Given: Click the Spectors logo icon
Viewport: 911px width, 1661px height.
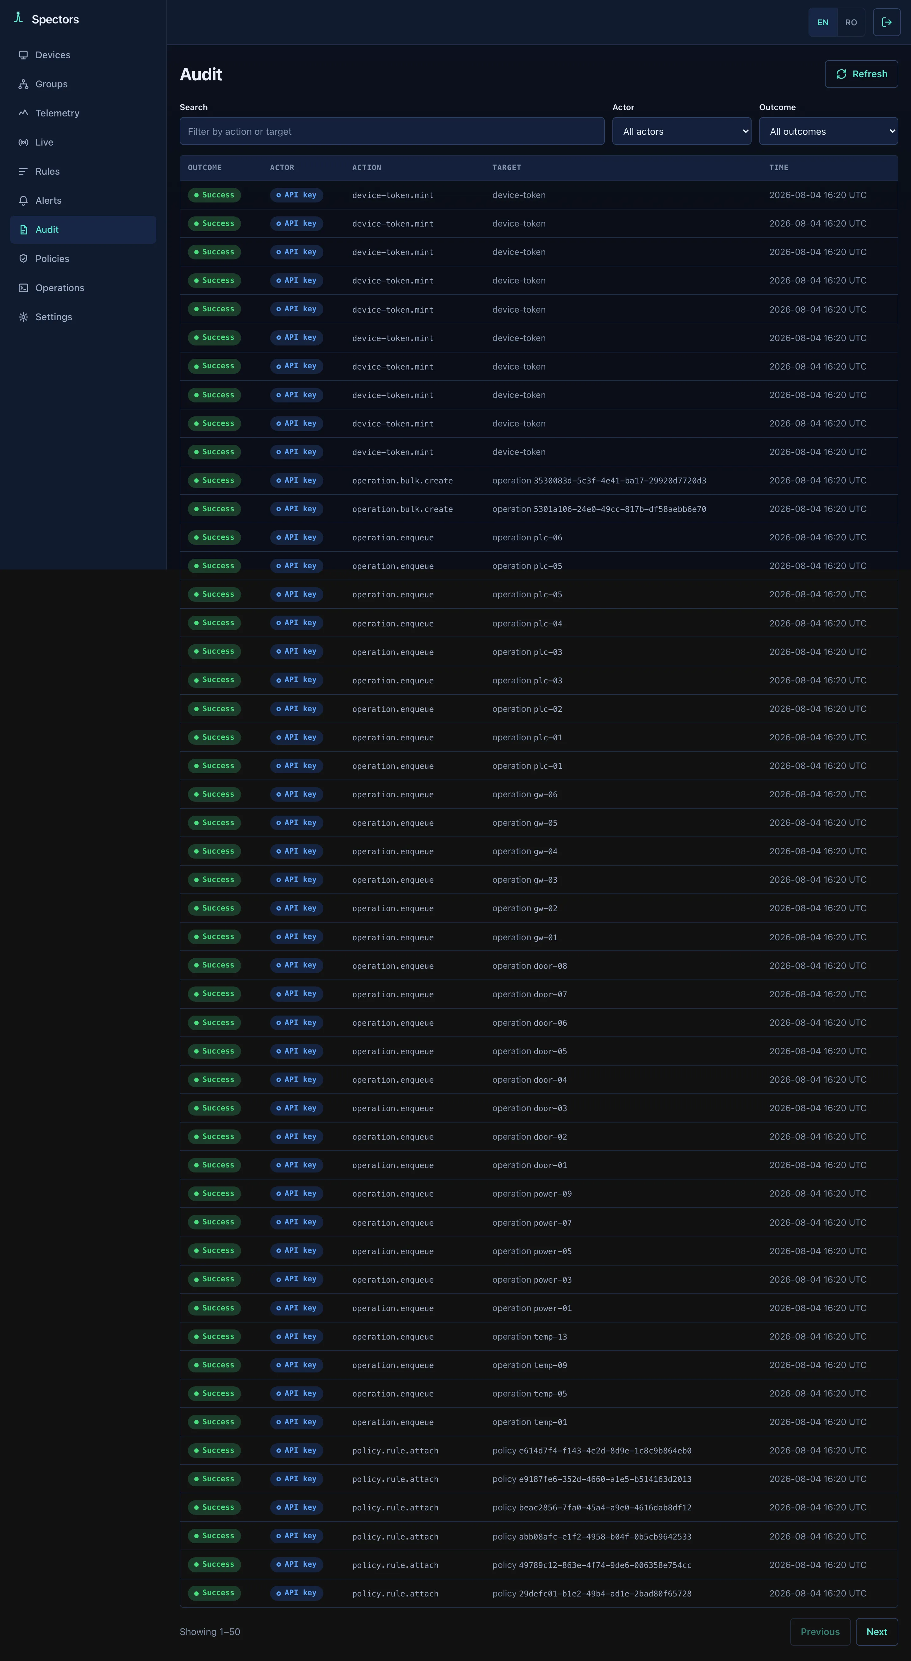Looking at the screenshot, I should point(19,18).
